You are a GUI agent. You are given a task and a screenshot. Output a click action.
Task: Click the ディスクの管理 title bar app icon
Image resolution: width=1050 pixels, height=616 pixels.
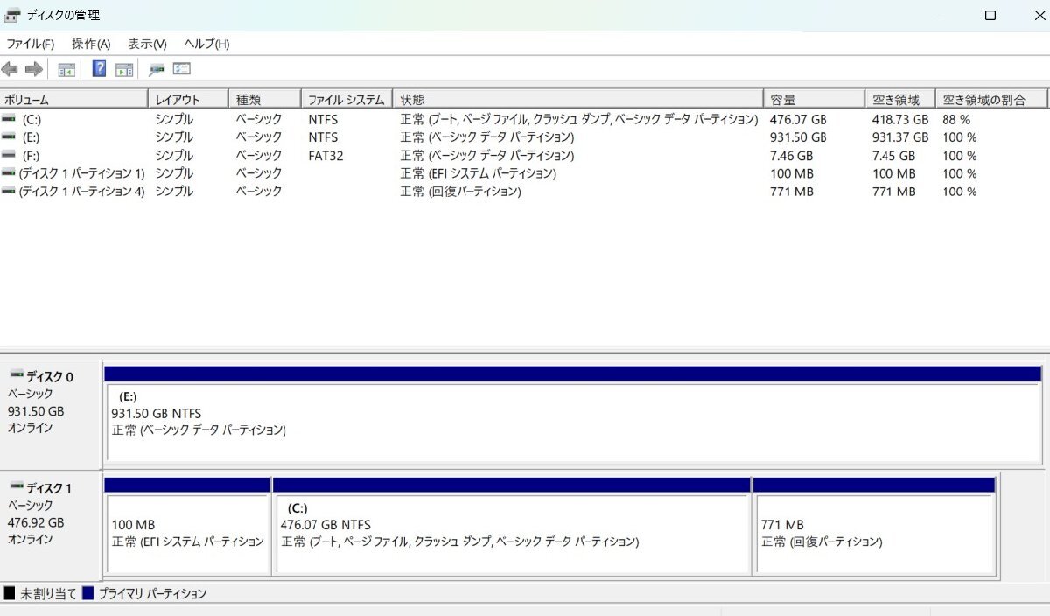coord(12,15)
